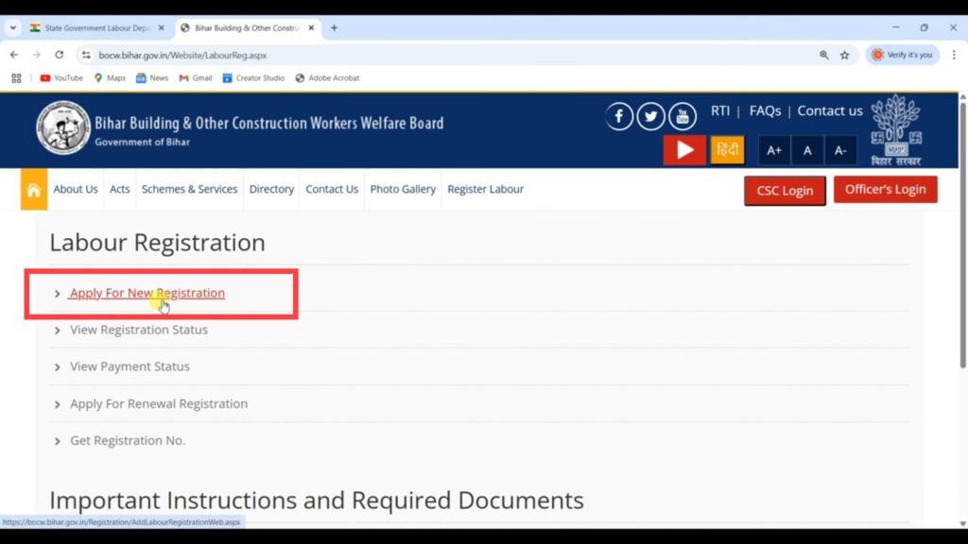Image resolution: width=968 pixels, height=544 pixels.
Task: Switch site language to Hindi
Action: click(727, 150)
